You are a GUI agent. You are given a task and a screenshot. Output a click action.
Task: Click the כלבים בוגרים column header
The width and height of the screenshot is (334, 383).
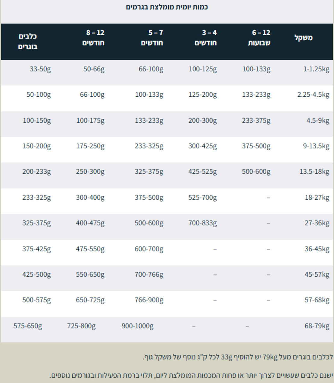point(28,42)
